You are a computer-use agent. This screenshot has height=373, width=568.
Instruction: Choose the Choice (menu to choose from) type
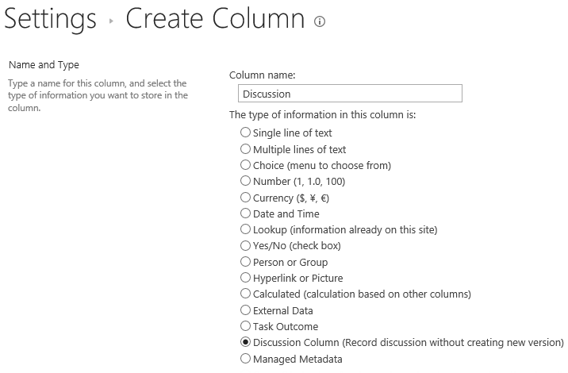[x=246, y=165]
